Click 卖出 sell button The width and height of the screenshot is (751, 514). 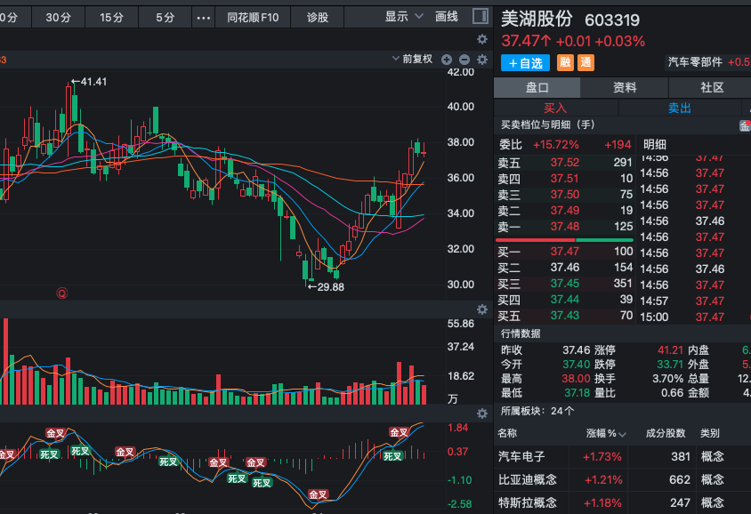tap(680, 108)
